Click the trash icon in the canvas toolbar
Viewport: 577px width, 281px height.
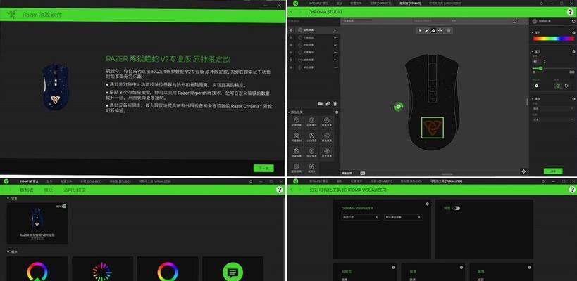449,31
